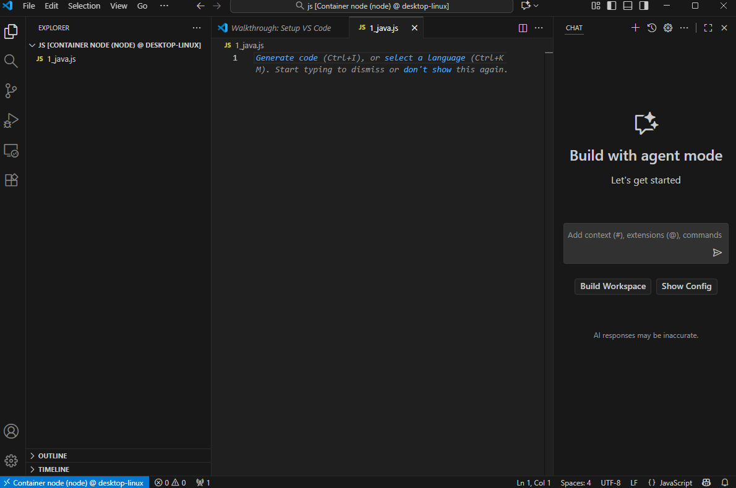Screen dimensions: 736x488
Task: Toggle Secondary Side Bar visibility
Action: 643,6
